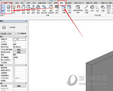Switch to the 建模大师（通用） tab
This screenshot has width=113, height=91.
pyautogui.click(x=92, y=3)
